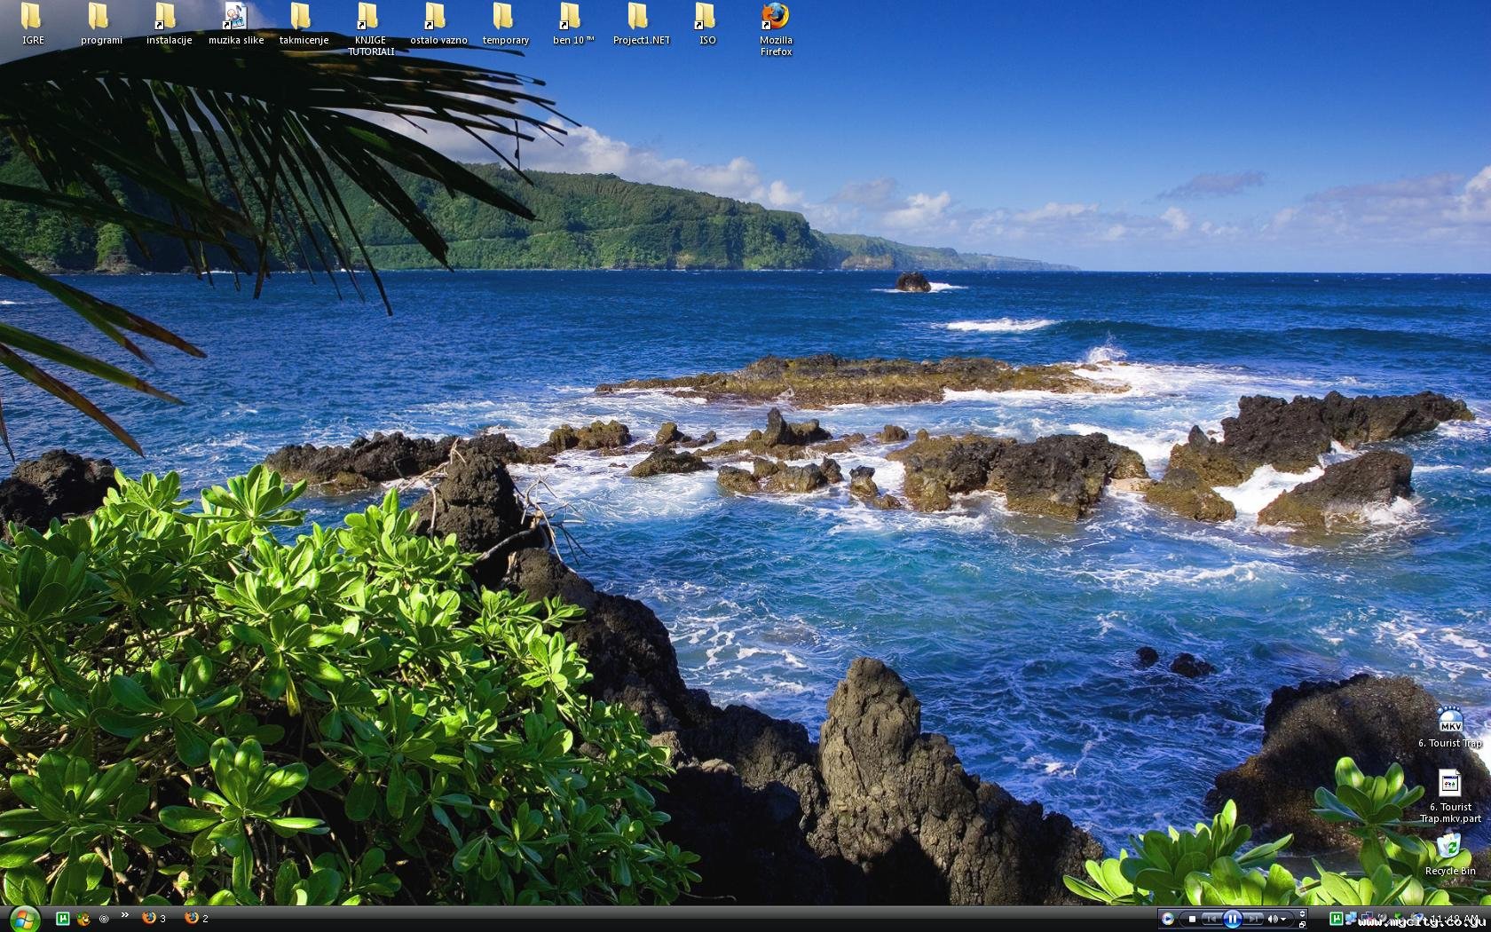Viewport: 1491px width, 932px height.
Task: Open the uTorrent system tray icon
Action: pyautogui.click(x=1336, y=919)
